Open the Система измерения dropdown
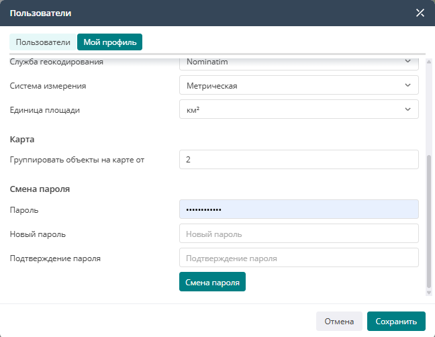435x337 pixels. click(299, 85)
